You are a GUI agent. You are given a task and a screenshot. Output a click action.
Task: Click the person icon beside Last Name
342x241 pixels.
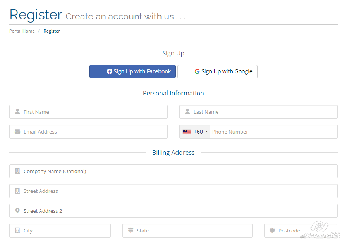(x=187, y=112)
